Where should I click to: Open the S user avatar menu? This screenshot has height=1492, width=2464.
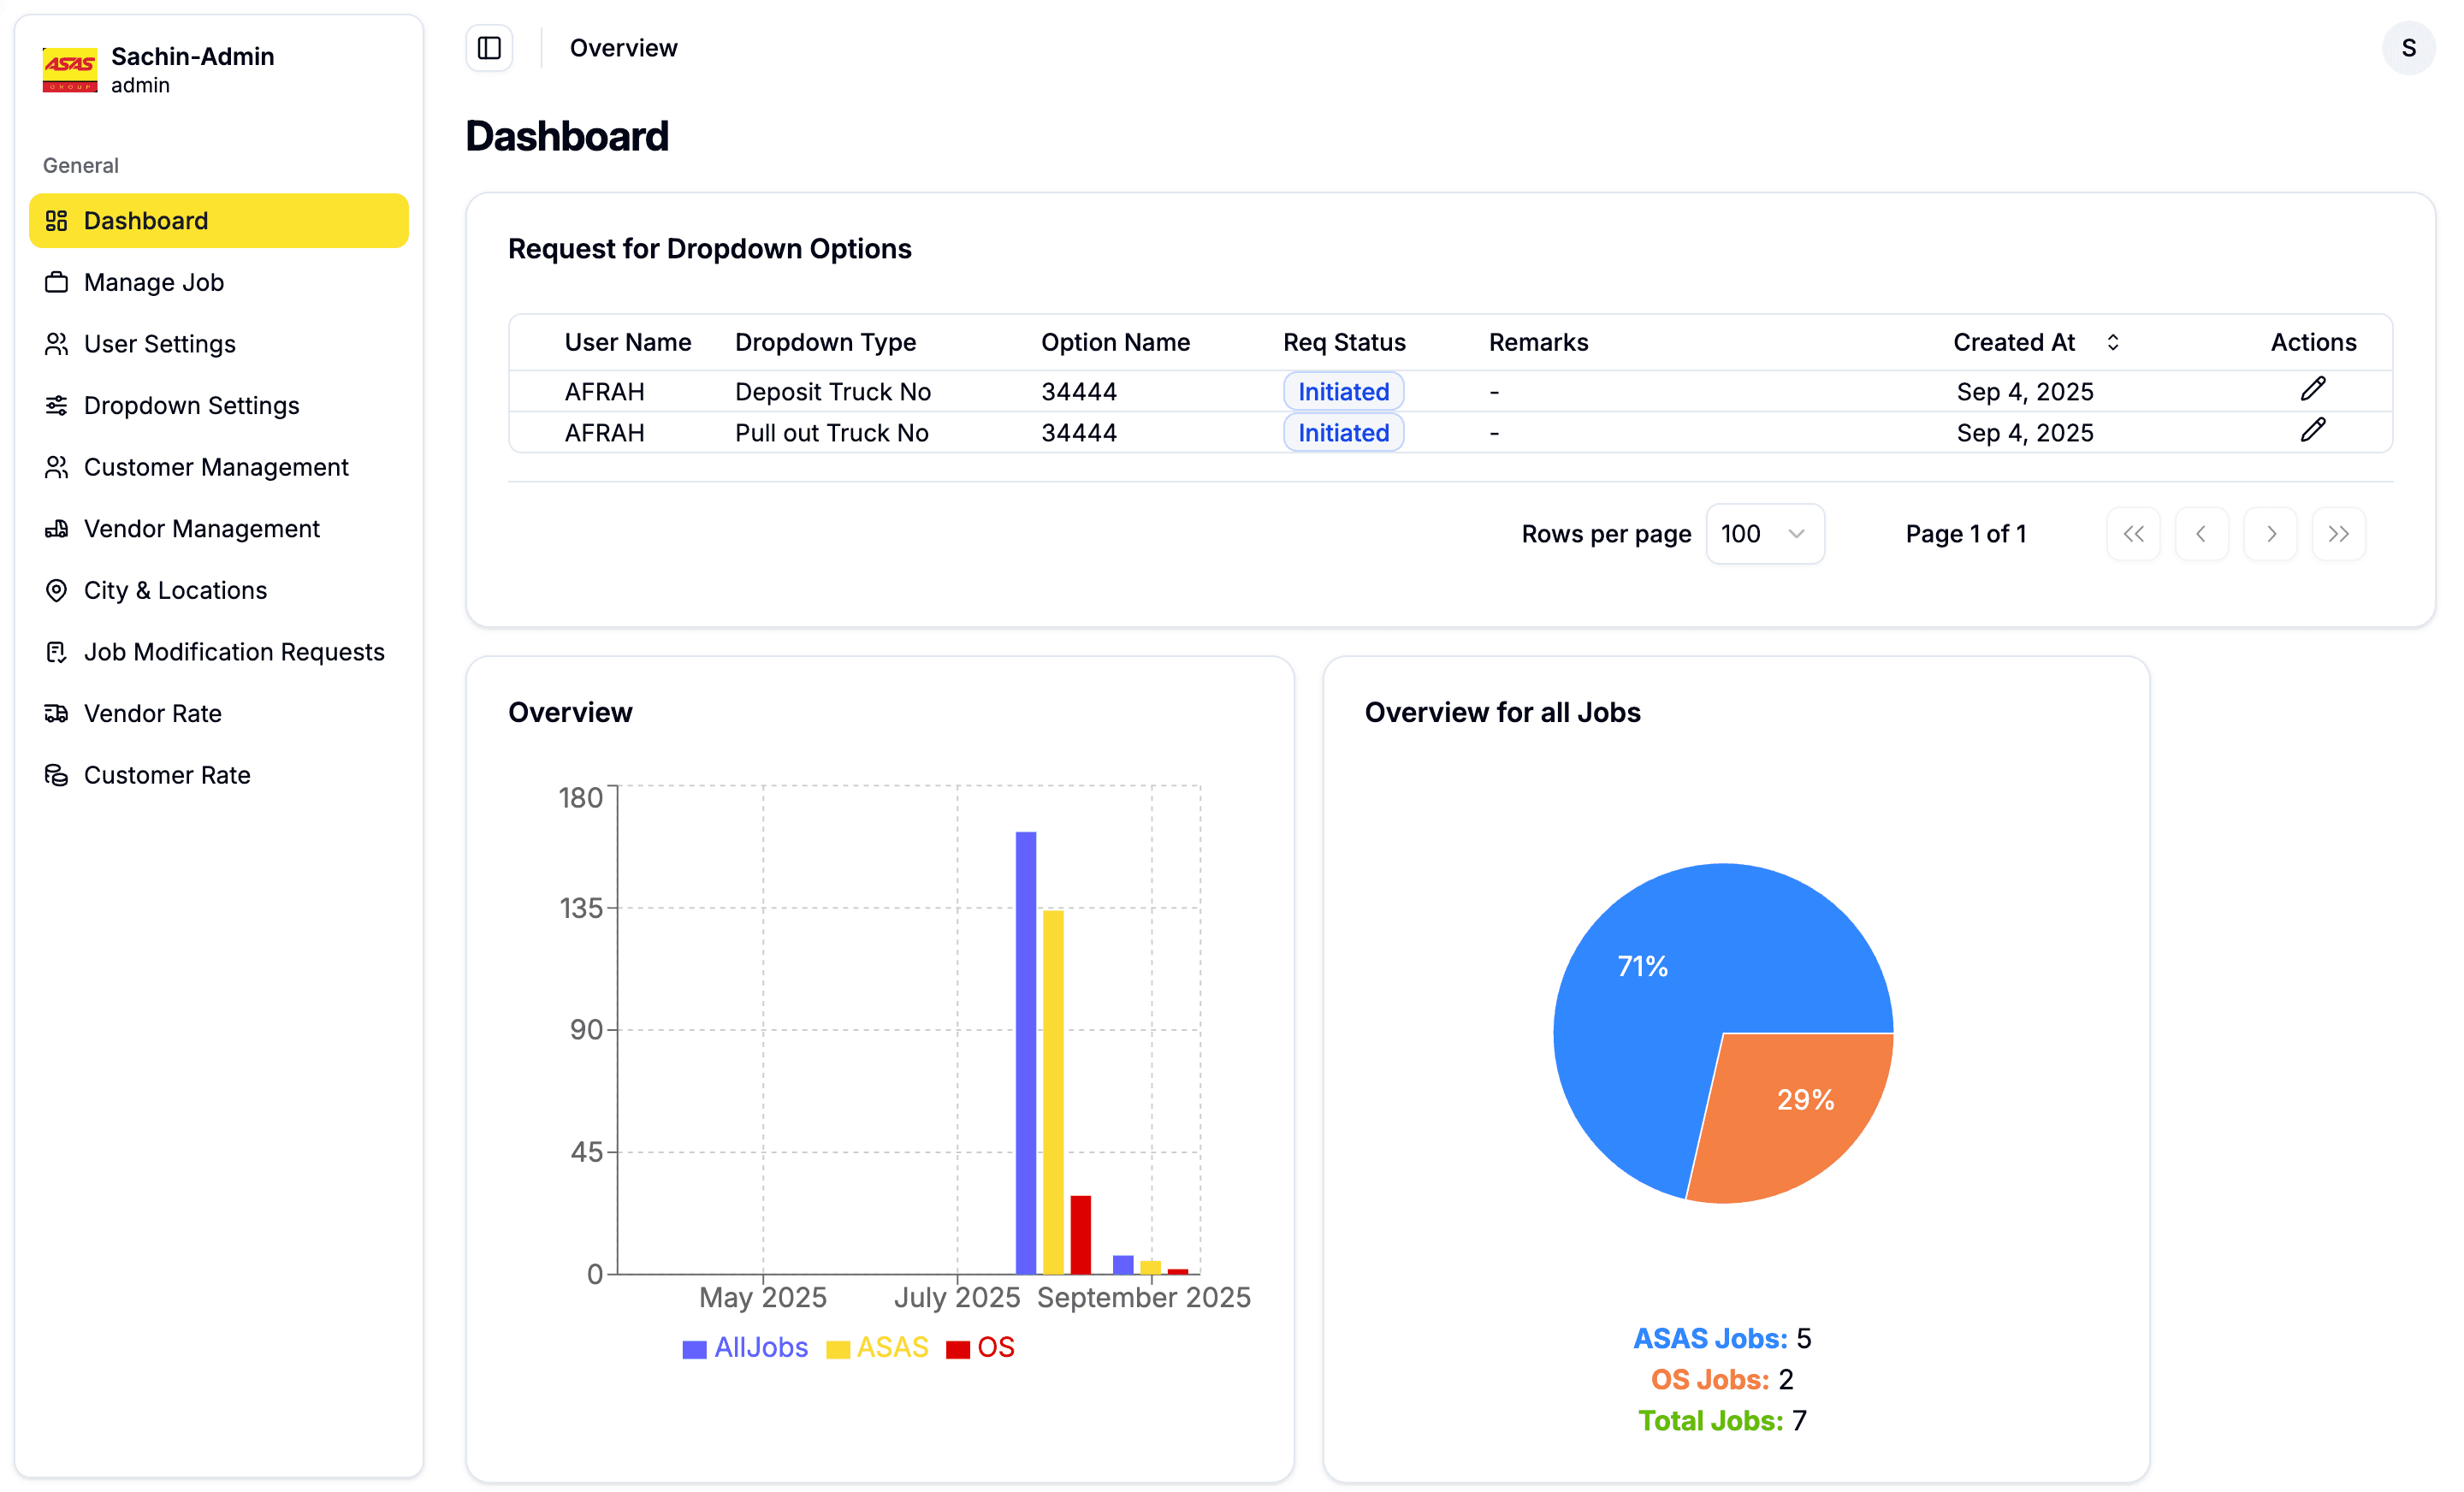(x=2408, y=48)
